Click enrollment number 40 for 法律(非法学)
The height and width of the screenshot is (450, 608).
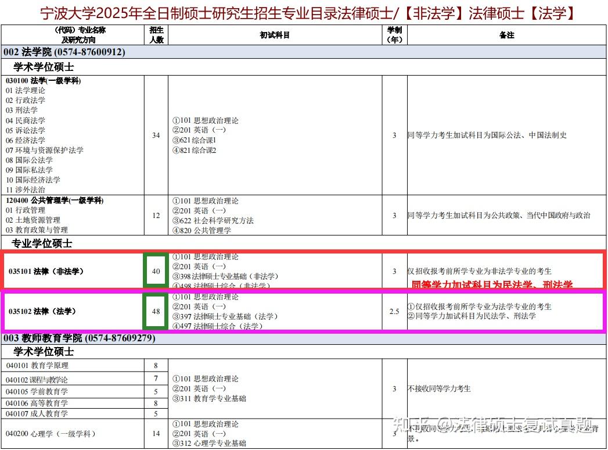coord(156,272)
